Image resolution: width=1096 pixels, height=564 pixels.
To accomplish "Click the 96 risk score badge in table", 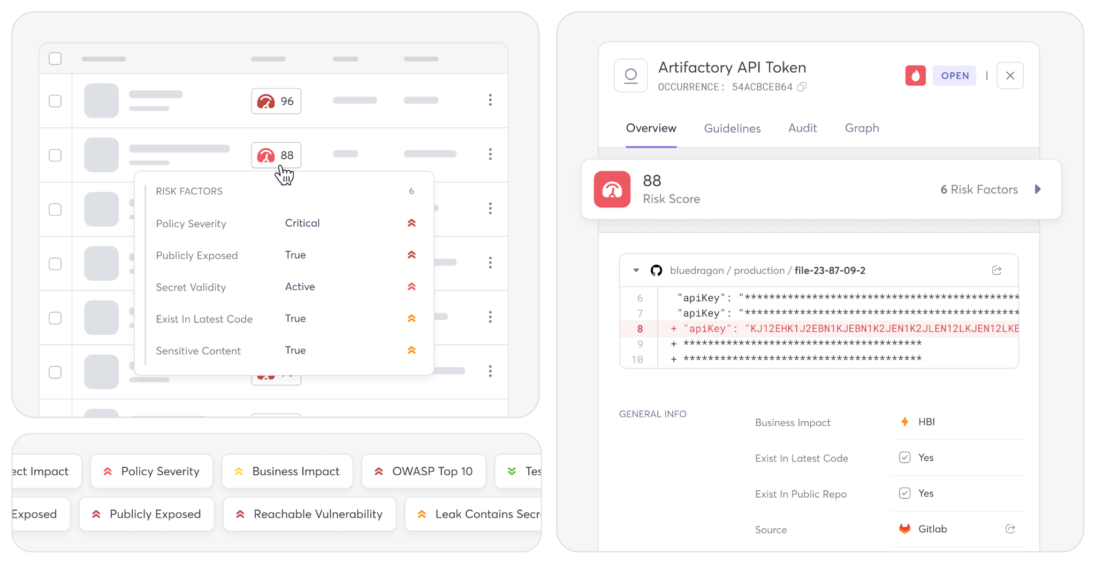I will [276, 101].
